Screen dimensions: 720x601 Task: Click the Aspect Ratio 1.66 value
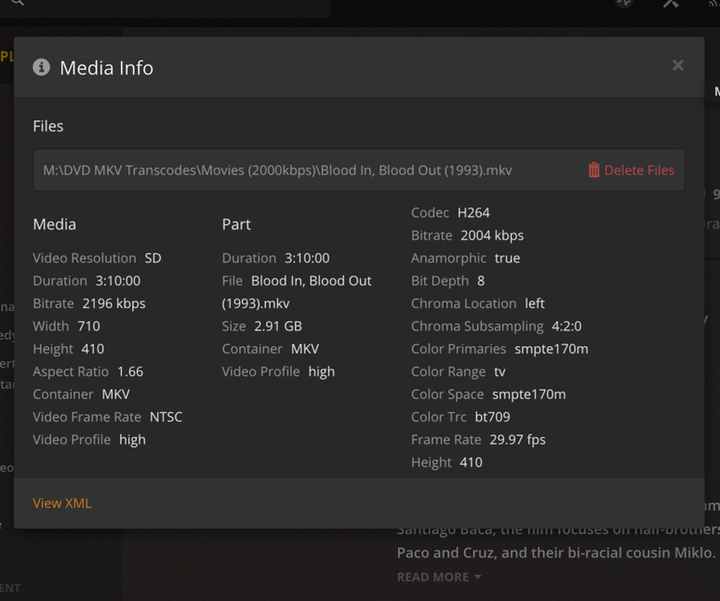tap(130, 371)
